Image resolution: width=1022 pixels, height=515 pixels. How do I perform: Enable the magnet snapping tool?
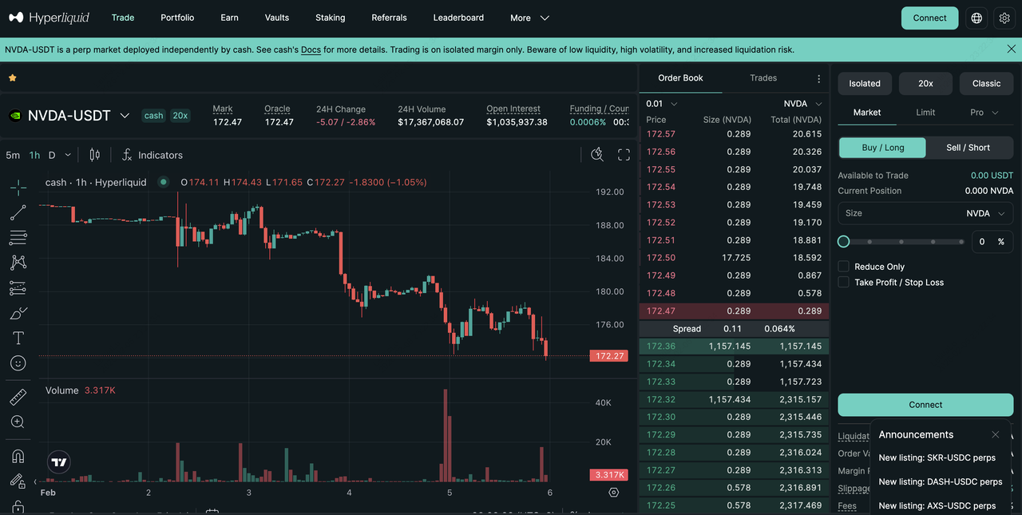[17, 456]
